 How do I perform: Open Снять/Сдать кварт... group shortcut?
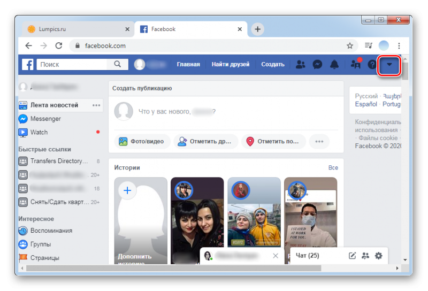click(59, 202)
